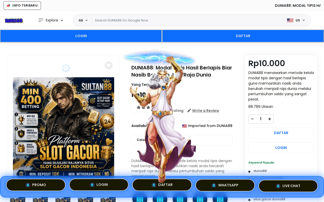Click the Explore hamburger menu icon
Viewport: 324px width, 202px height.
[41, 20]
